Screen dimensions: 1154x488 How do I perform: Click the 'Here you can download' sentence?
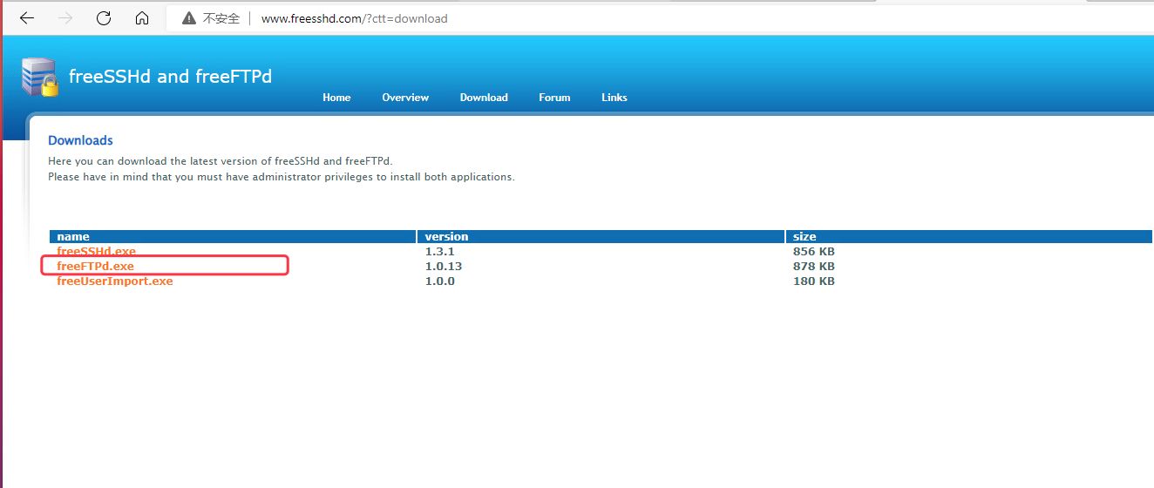click(221, 161)
